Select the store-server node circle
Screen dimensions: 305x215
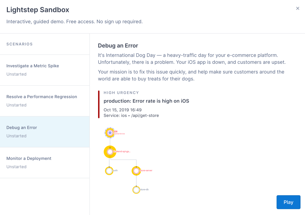click(x=136, y=171)
